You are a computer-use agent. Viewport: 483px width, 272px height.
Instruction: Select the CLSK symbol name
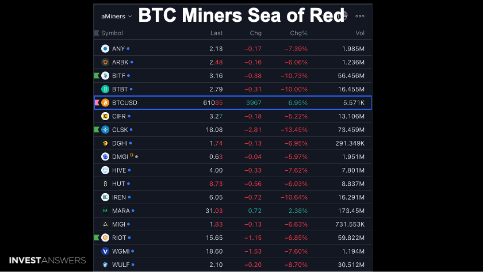[x=120, y=130]
